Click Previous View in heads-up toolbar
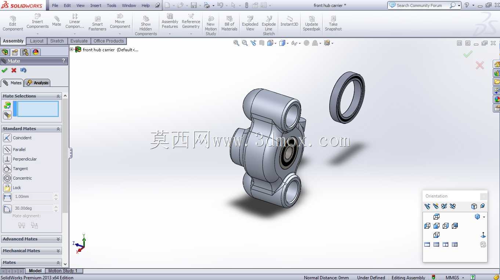500x280 pixels. [x=253, y=43]
